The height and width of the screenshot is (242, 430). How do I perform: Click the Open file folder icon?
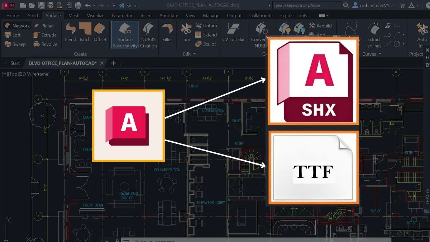click(x=32, y=5)
